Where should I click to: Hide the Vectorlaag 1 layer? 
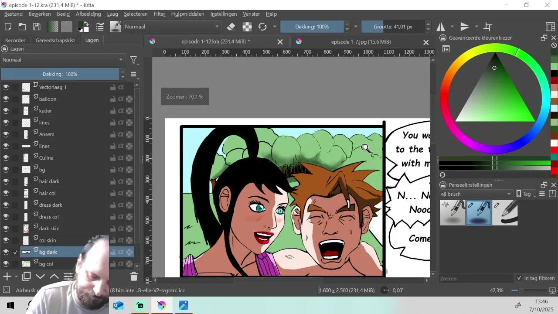tap(6, 87)
